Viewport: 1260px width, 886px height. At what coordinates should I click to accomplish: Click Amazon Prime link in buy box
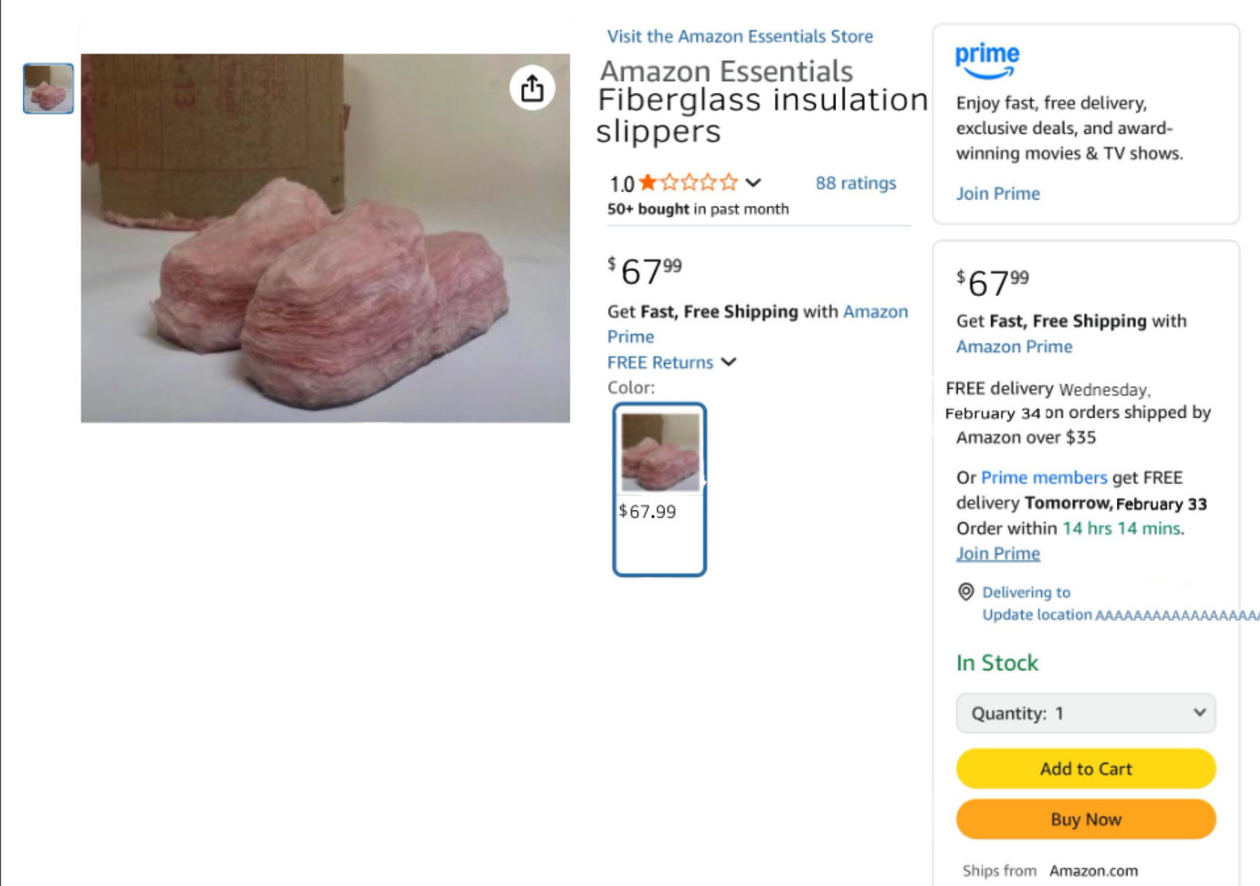[x=1014, y=347]
